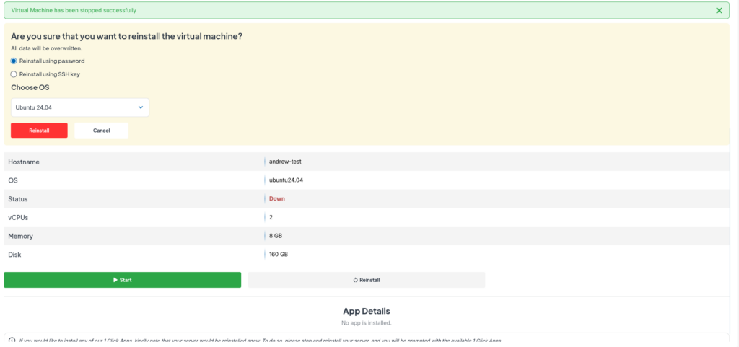Click the play triangle icon on Start
This screenshot has width=739, height=347.
coord(115,280)
